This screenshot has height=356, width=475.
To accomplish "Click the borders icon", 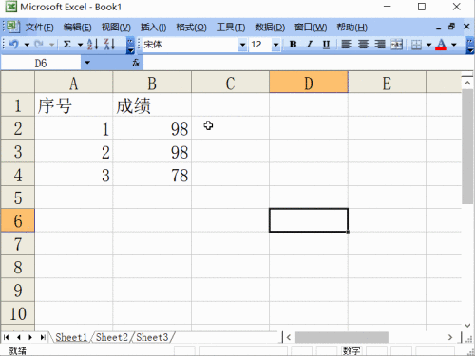I will pyautogui.click(x=416, y=45).
